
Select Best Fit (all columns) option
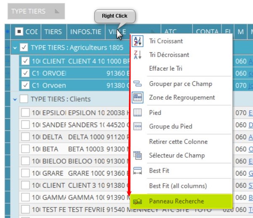coord(177,186)
